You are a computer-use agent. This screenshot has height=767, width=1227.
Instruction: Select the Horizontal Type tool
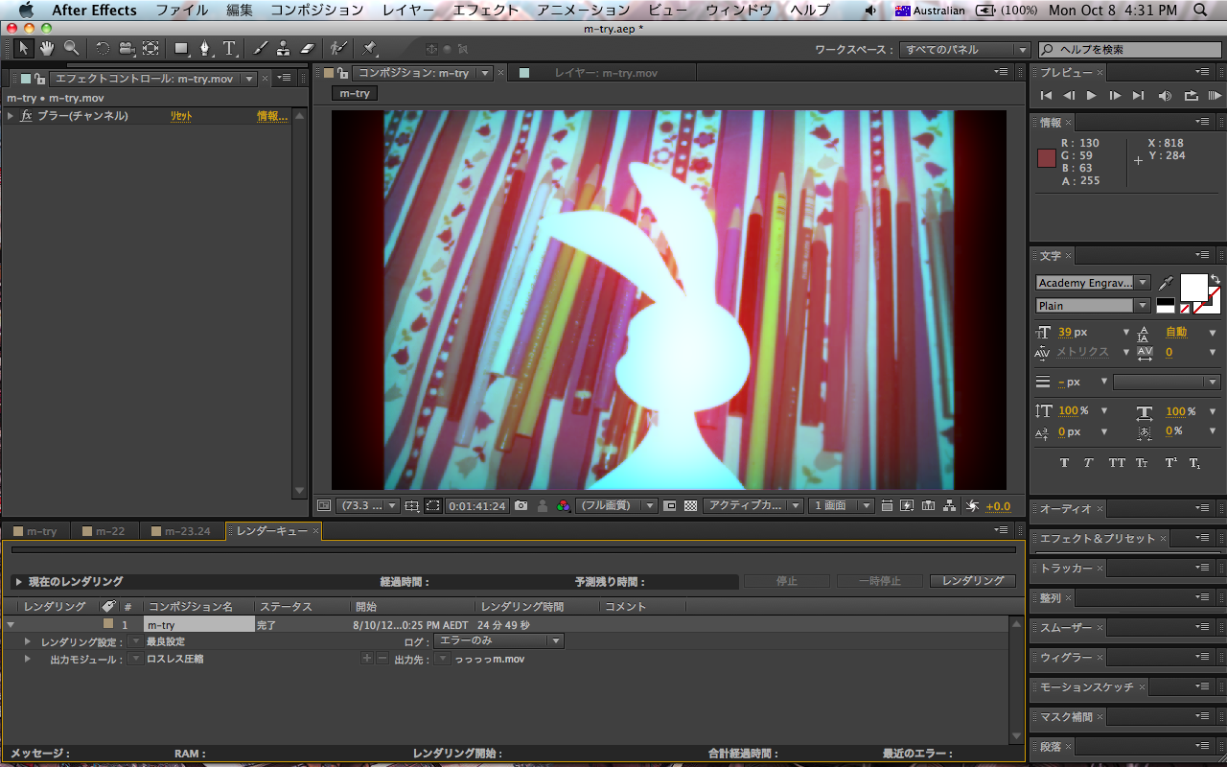pos(229,48)
